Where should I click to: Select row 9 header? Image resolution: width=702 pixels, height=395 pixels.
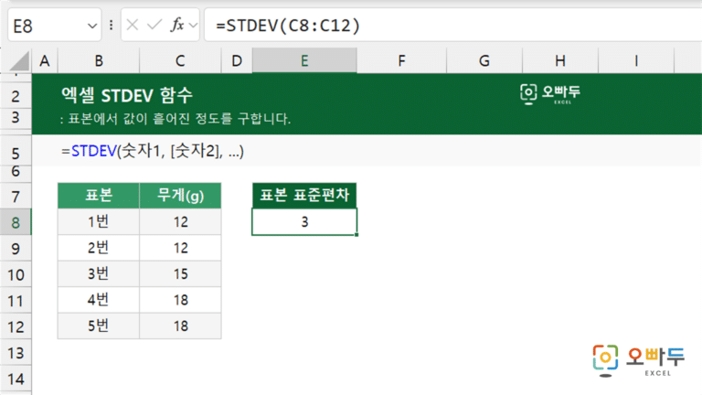pos(16,248)
